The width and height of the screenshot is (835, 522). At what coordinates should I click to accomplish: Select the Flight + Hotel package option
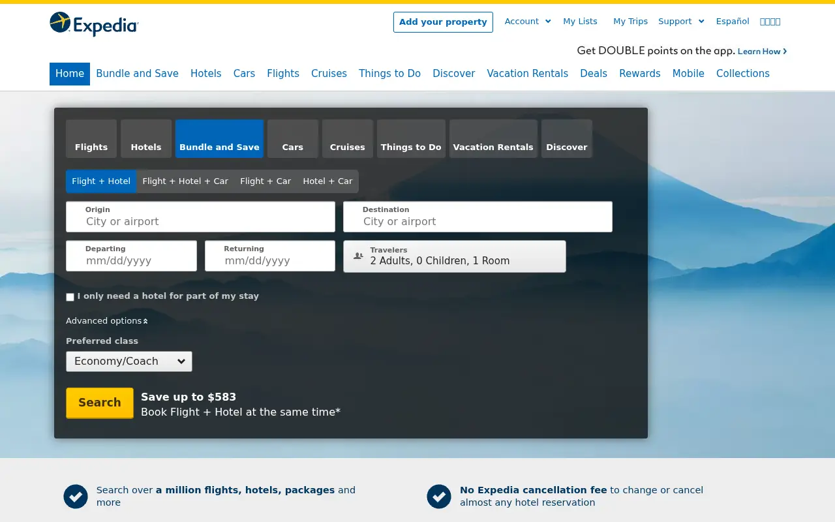101,181
